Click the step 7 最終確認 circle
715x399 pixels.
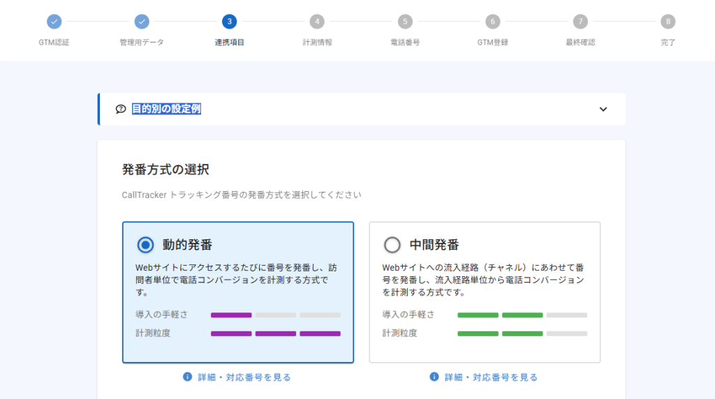click(580, 22)
